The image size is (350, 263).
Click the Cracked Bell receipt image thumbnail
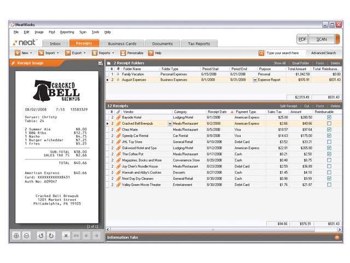[57, 147]
